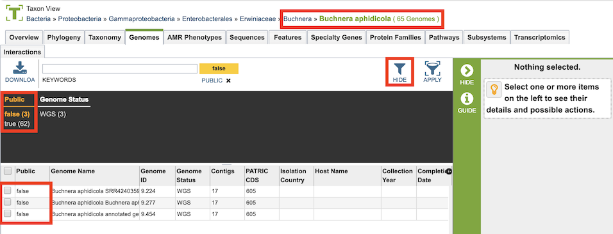Switch to the Sequences tab

coord(247,38)
